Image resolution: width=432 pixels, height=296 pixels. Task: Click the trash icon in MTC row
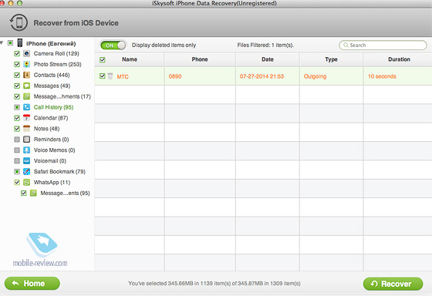(110, 76)
